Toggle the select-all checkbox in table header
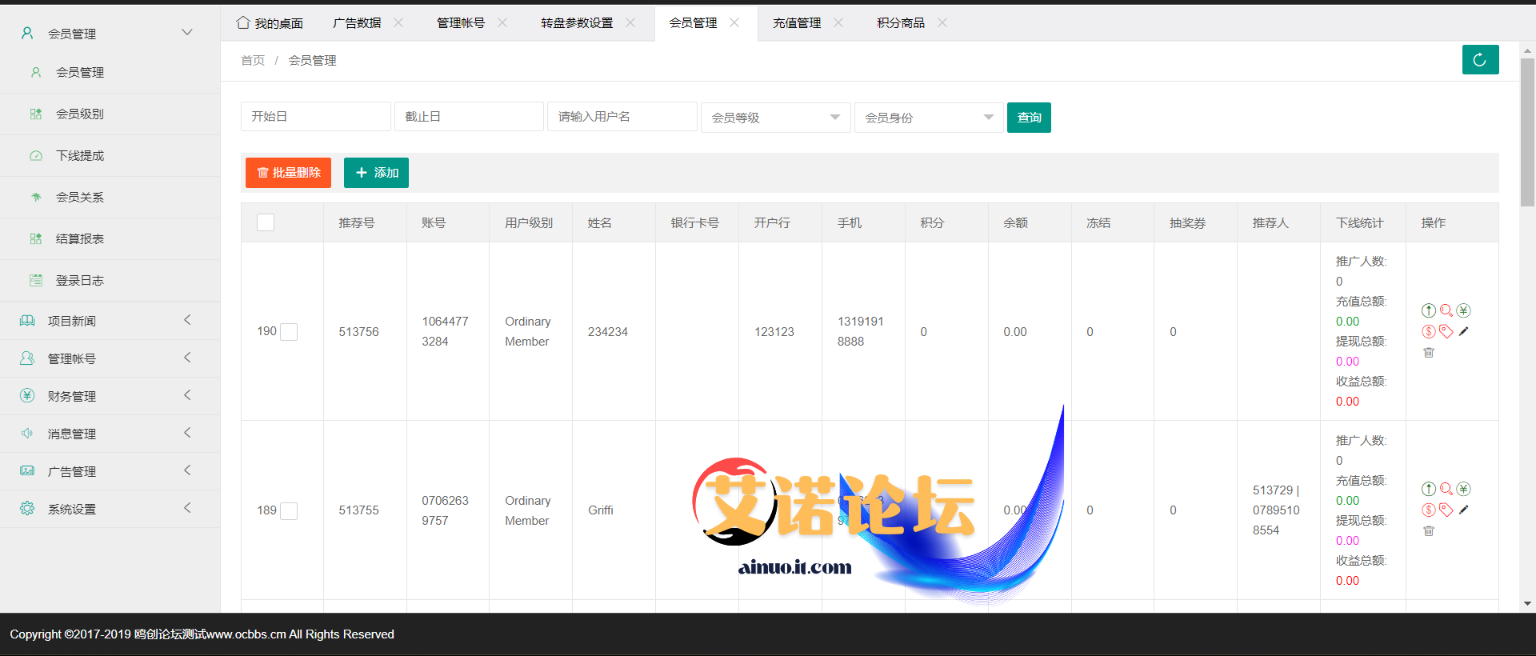The height and width of the screenshot is (656, 1536). 266,222
